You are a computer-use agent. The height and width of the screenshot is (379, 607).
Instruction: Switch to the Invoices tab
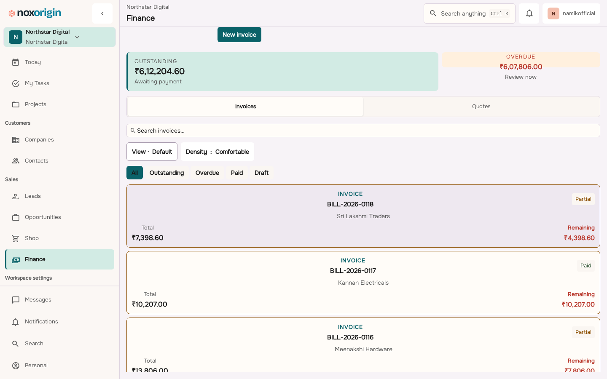click(x=245, y=107)
